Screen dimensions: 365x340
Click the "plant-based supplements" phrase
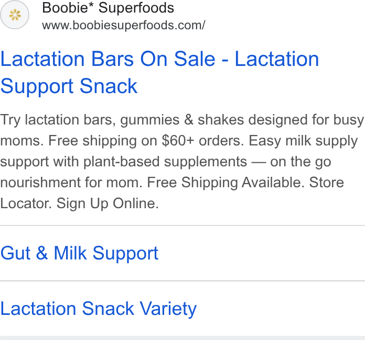click(x=165, y=162)
